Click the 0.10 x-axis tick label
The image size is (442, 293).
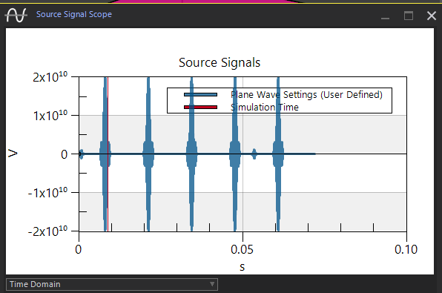tap(406, 249)
